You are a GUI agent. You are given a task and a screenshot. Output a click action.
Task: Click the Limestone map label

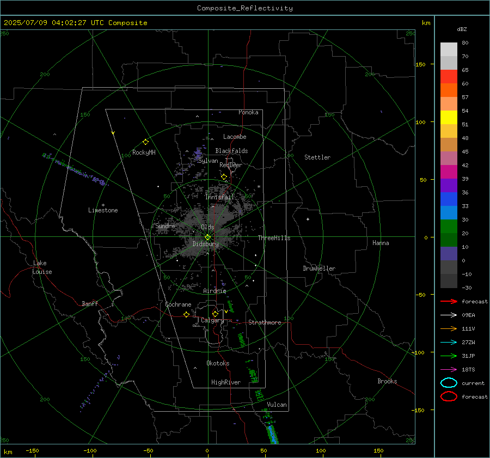coord(103,210)
